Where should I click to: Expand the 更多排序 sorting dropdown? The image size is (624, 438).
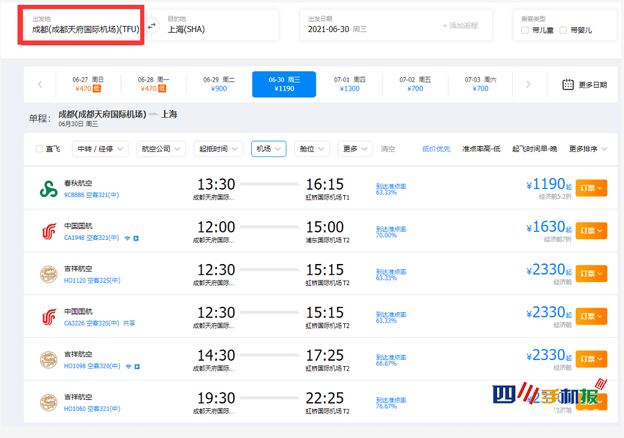click(588, 149)
